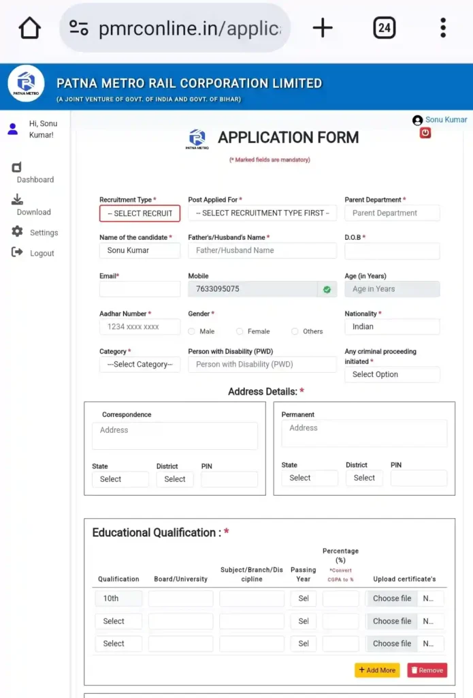This screenshot has height=698, width=473.
Task: Click the Add More button
Action: [x=377, y=670]
